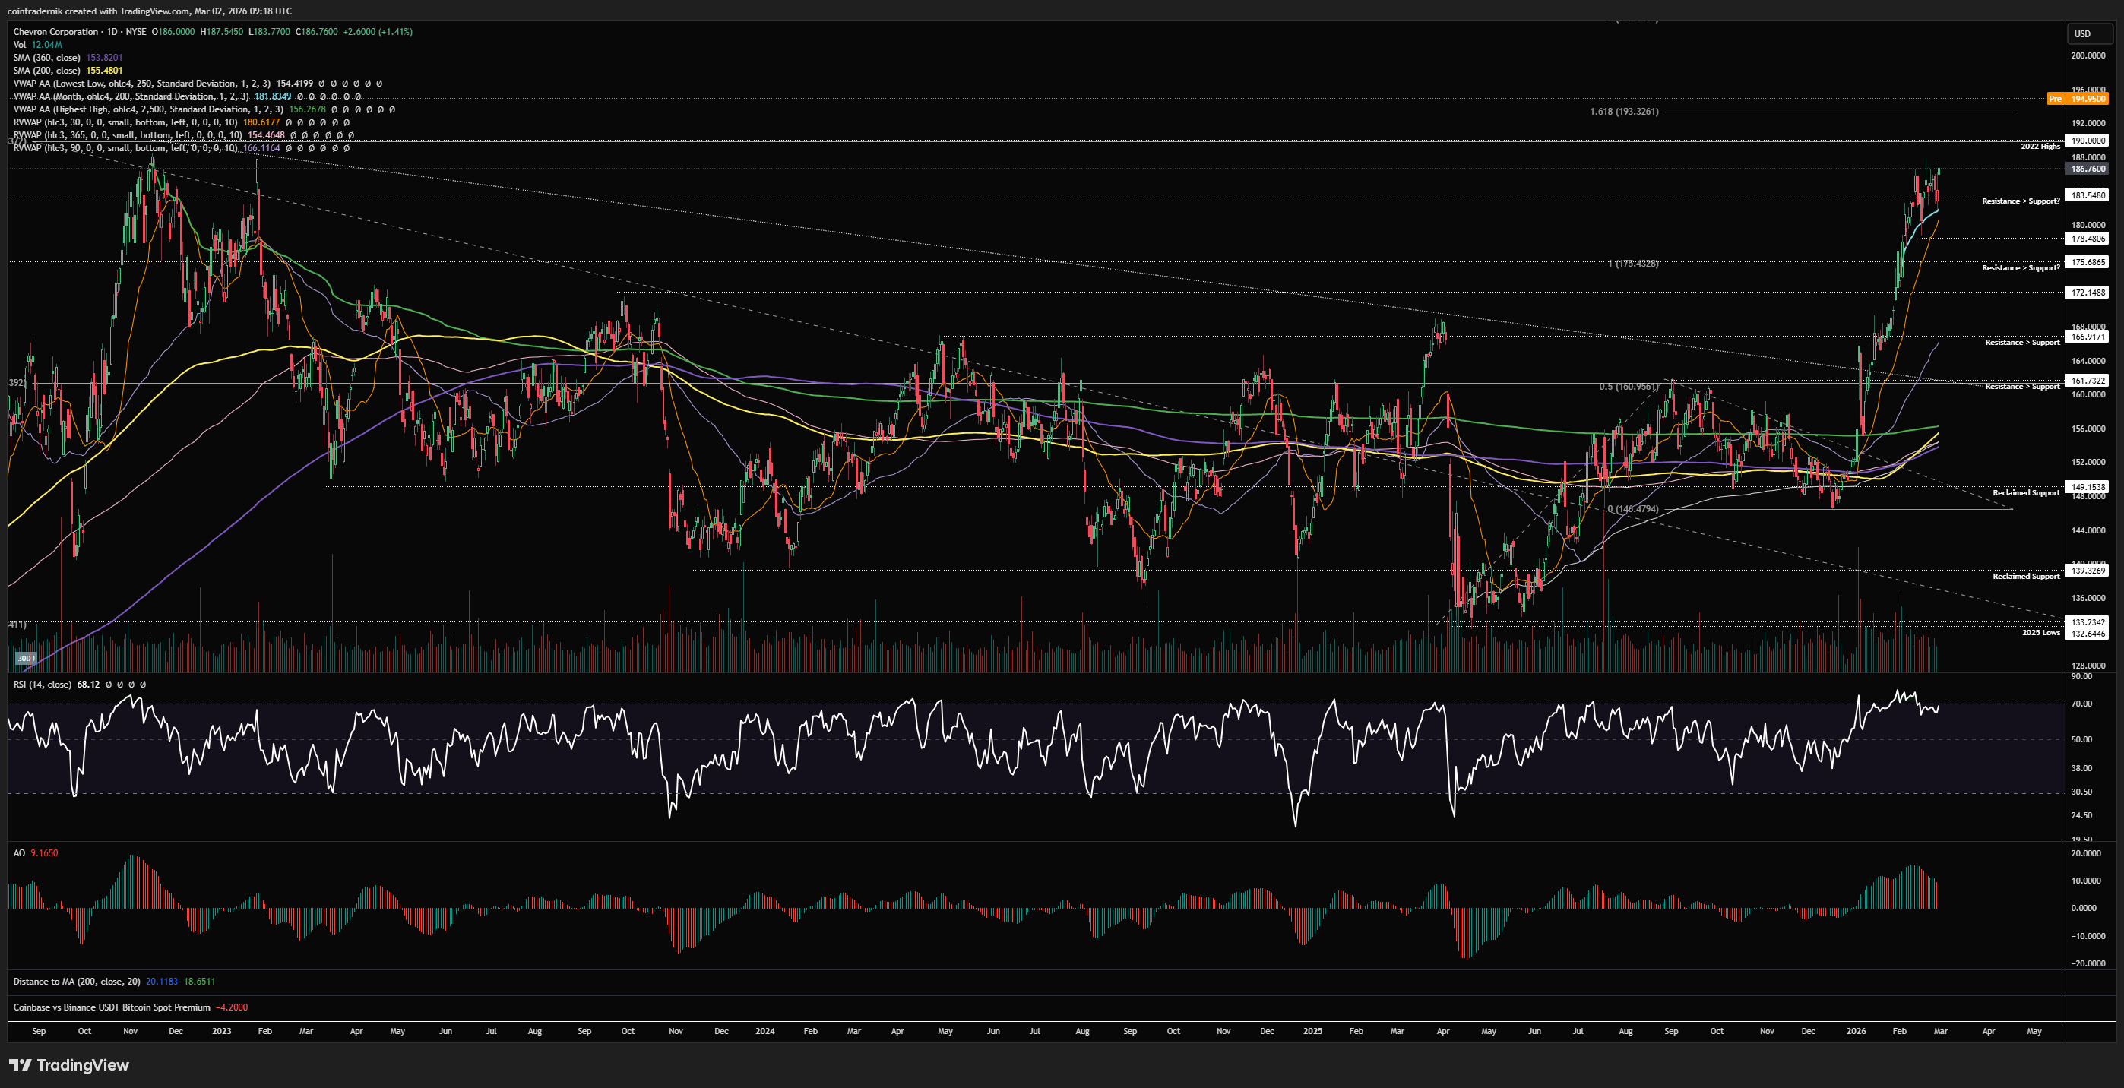Select the SMA (200, close) legend
Screen dimensions: 2124x1088
tap(46, 71)
